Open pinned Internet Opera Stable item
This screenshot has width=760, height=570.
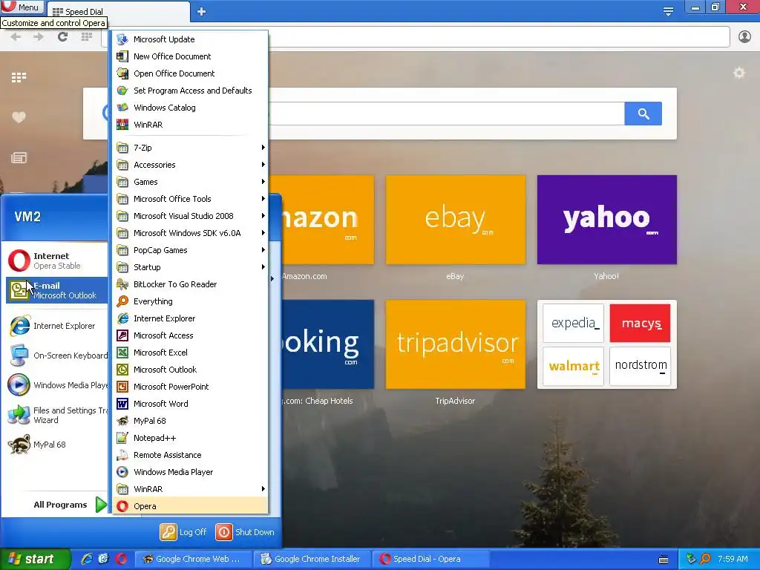[56, 261]
